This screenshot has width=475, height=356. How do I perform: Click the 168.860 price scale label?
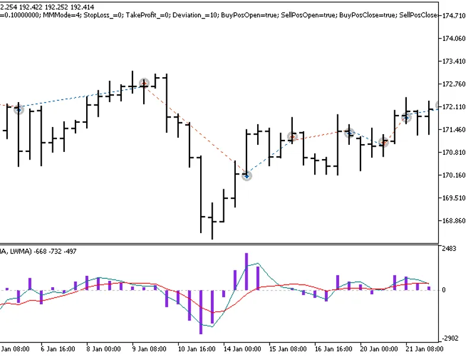pos(454,221)
